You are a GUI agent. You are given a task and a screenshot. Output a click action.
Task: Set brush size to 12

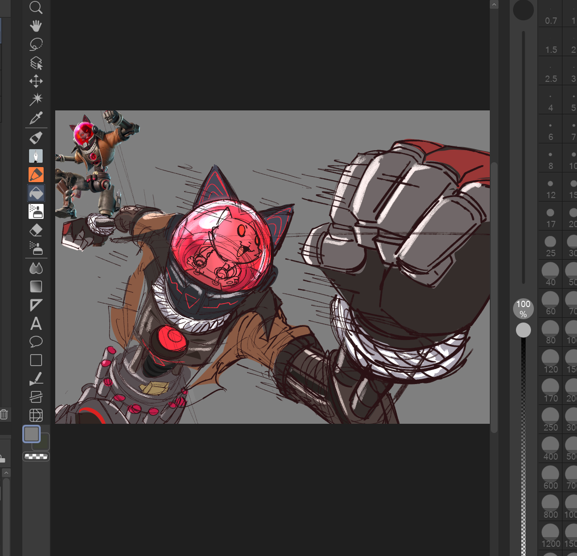pos(550,188)
